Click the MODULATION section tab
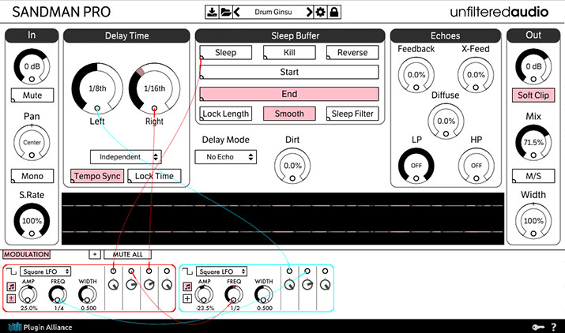This screenshot has height=333, width=565. 26,255
